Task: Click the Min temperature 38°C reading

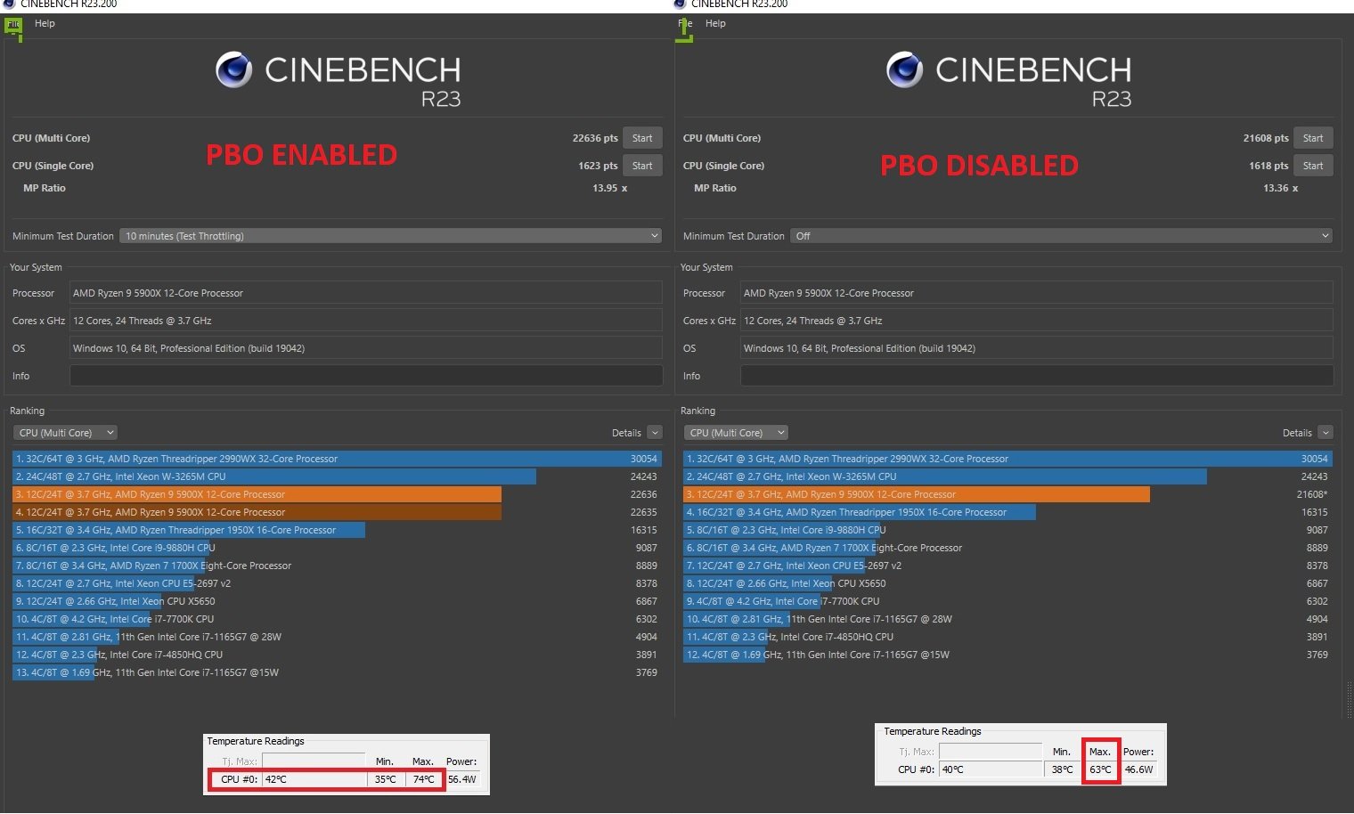Action: point(1062,769)
